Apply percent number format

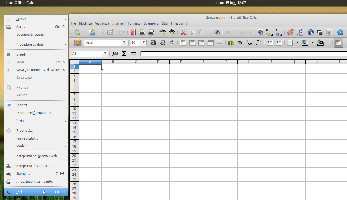pyautogui.click(x=240, y=43)
